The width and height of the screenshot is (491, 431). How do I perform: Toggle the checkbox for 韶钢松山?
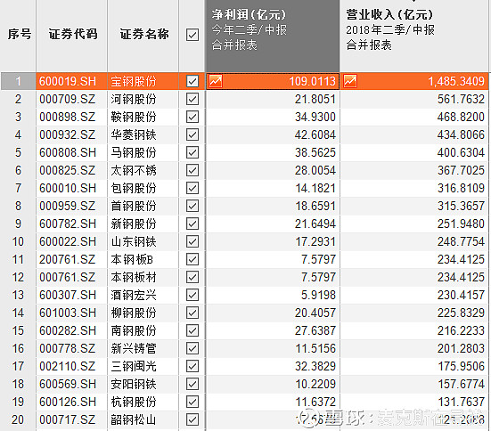[192, 419]
